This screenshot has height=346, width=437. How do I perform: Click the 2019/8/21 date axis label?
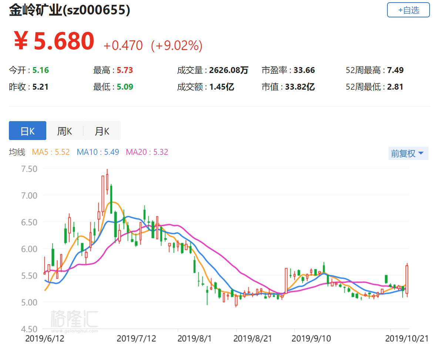(252, 339)
